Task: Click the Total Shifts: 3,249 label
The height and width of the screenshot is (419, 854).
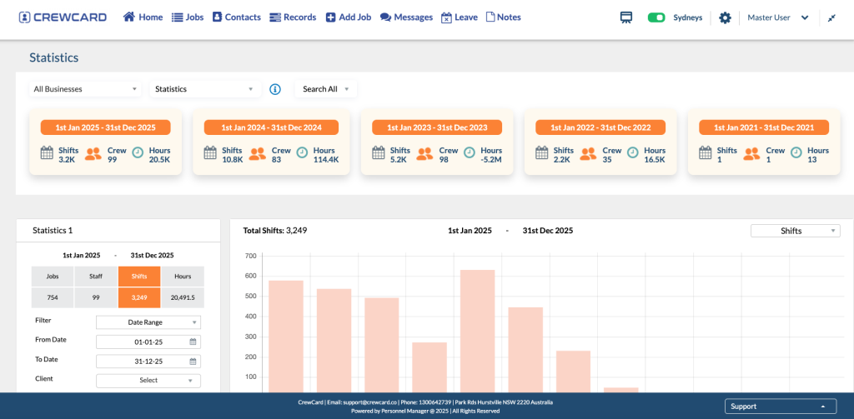Action: (x=275, y=230)
